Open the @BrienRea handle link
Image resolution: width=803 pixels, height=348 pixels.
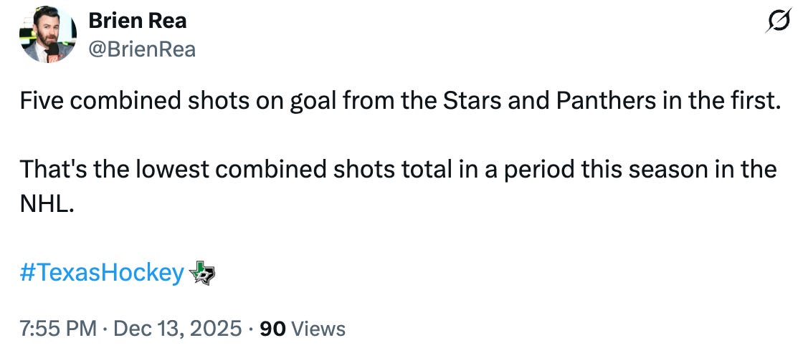[142, 49]
